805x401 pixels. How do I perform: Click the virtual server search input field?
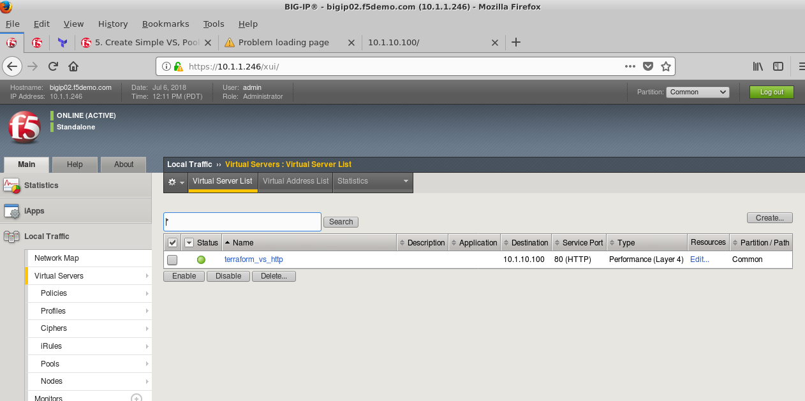[242, 222]
